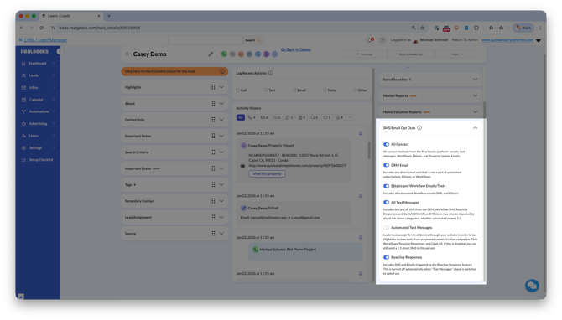This screenshot has width=562, height=320.
Task: Open Automations in the sidebar
Action: (x=38, y=111)
